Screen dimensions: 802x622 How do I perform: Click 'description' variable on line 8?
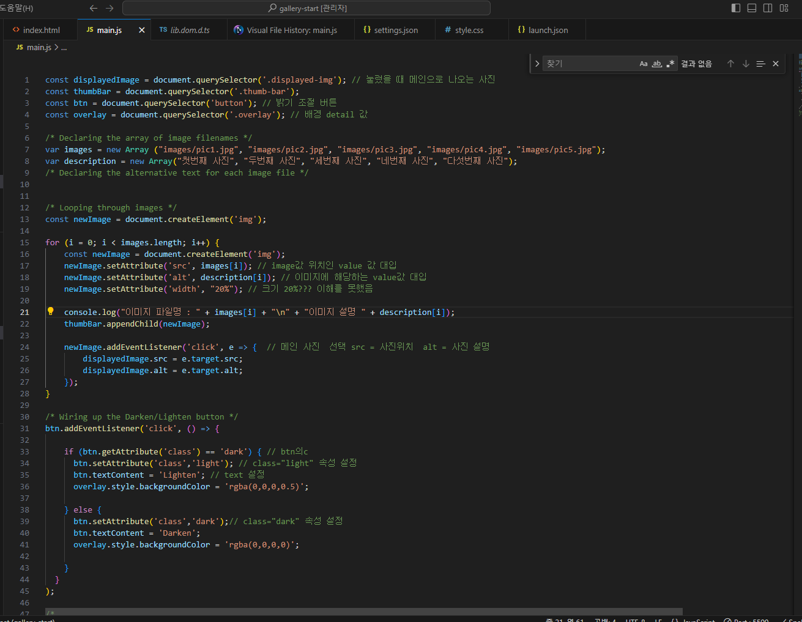(x=90, y=161)
